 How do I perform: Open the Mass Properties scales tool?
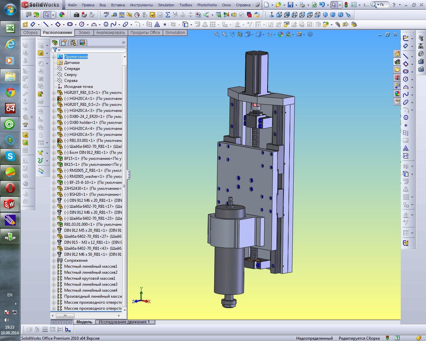tap(122, 15)
